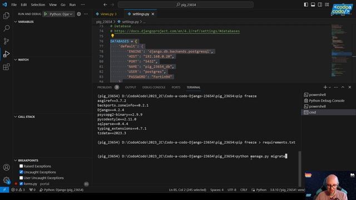Screen dimensions: 356x200
Task: Switch to the Output panel tab
Action: 131,87
